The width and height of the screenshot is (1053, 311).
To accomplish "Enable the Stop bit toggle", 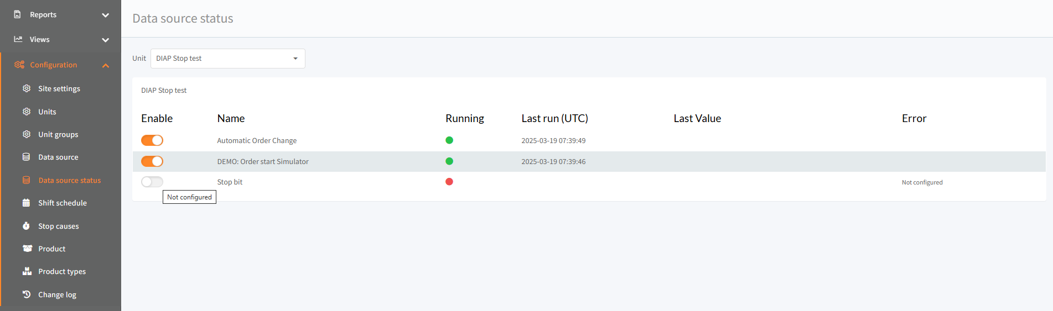I will (x=152, y=182).
